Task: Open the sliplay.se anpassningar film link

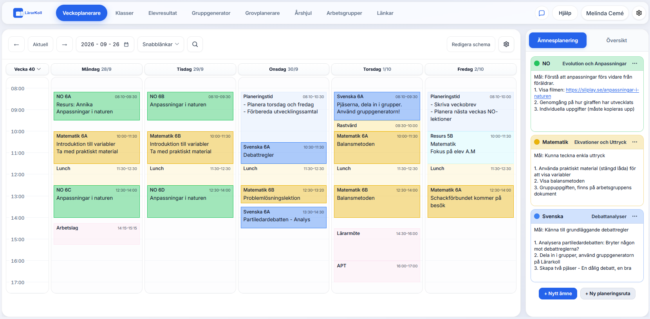Action: click(x=587, y=93)
